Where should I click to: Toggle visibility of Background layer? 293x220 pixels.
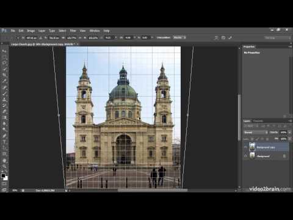245,156
